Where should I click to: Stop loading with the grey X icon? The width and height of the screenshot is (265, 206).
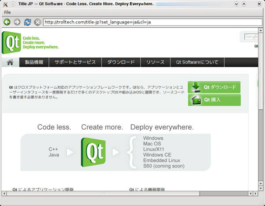pos(38,22)
